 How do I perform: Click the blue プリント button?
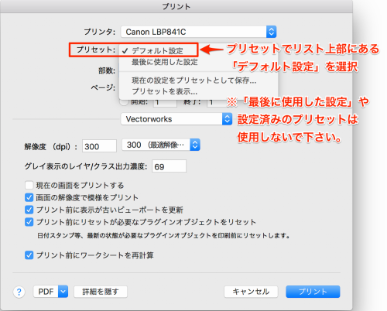[x=313, y=292]
